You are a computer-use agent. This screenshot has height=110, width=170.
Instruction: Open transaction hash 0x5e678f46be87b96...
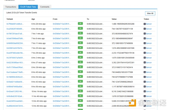[x=15, y=38]
